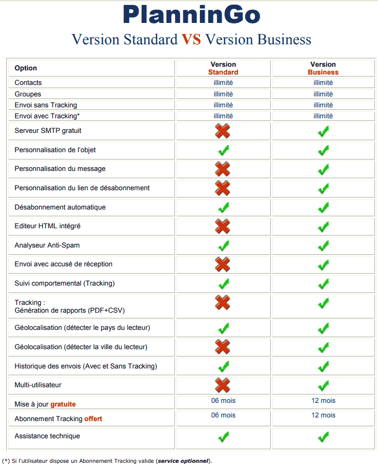Click the Business check for Géolocalisation ville du lecteur
Screen dimensions: 378x468
click(323, 347)
